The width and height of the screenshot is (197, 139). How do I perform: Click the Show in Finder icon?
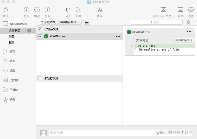(x=163, y=10)
